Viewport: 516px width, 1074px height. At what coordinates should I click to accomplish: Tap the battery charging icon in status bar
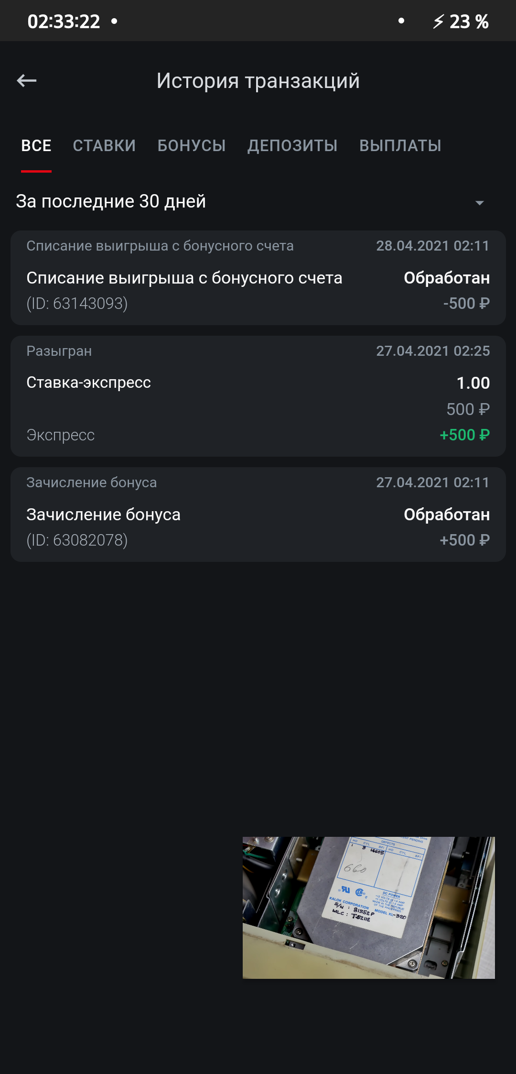point(438,22)
